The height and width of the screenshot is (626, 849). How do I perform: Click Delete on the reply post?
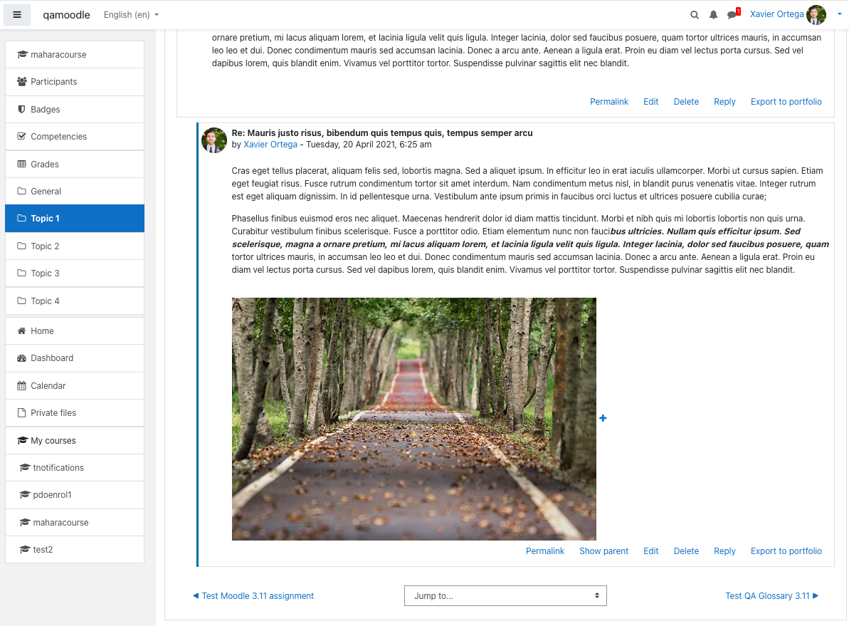click(x=686, y=551)
